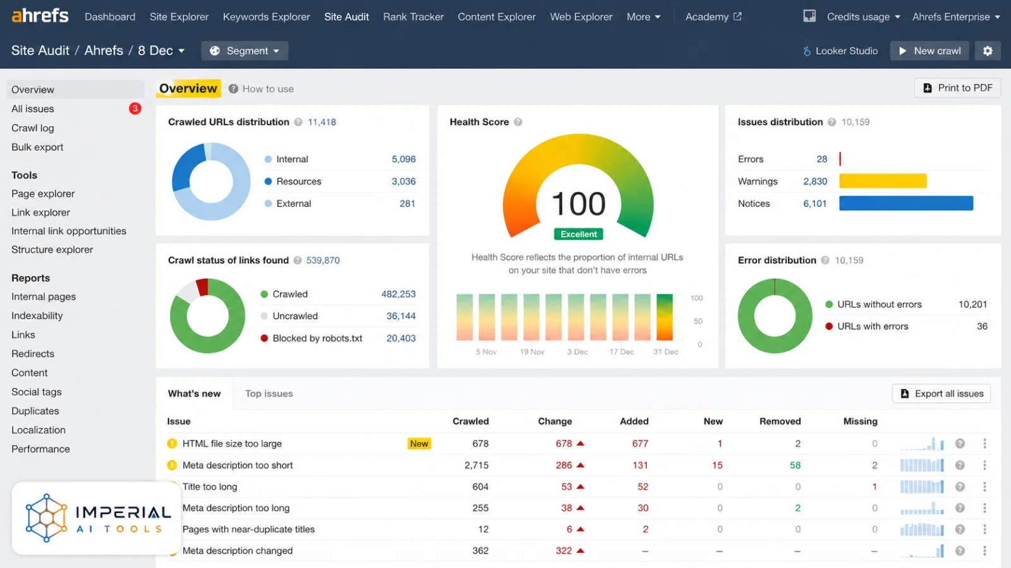Expand the 8 Dec crawl date dropdown

coord(161,50)
